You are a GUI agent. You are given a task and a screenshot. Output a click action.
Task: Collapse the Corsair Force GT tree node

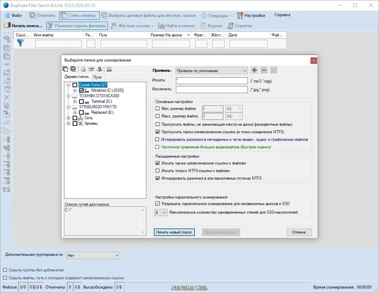(x=69, y=85)
